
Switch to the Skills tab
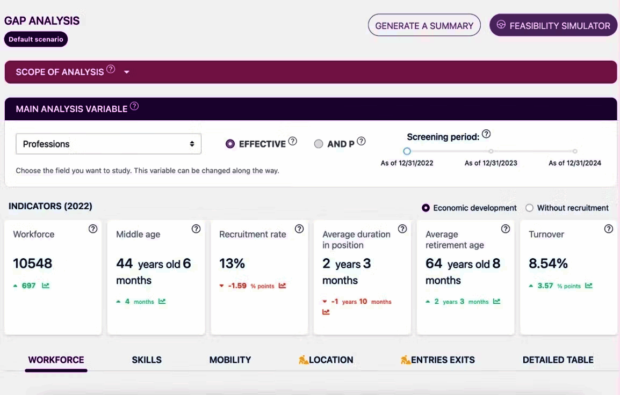(x=147, y=360)
